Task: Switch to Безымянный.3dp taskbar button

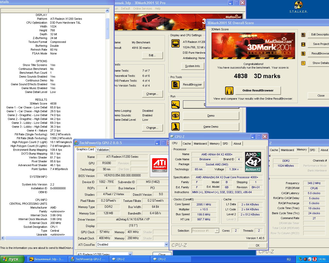Action: [x=48, y=259]
